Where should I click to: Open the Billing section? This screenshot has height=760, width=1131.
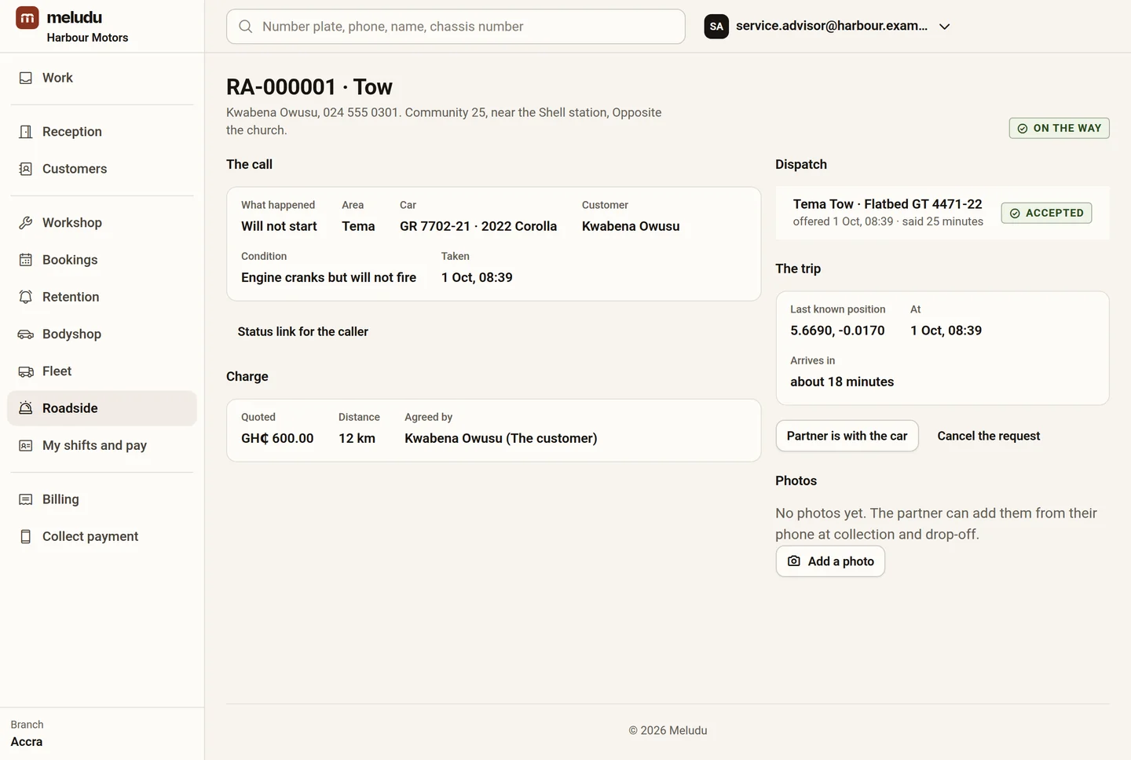pos(102,499)
